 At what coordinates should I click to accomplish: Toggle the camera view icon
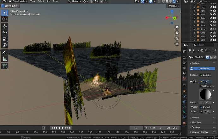(177, 38)
